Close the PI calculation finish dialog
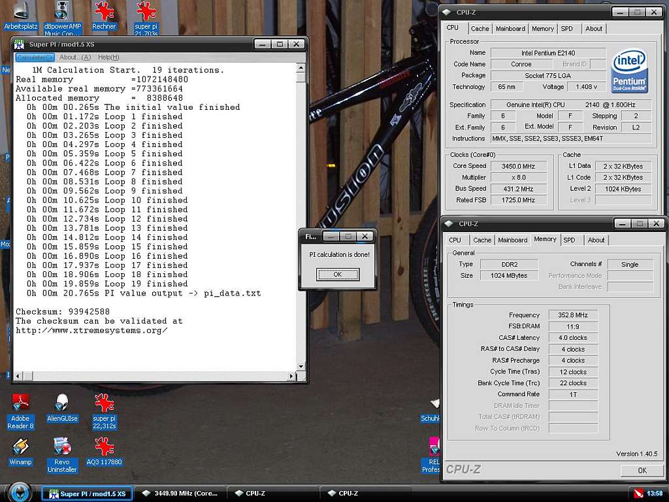Image resolution: width=669 pixels, height=502 pixels. pos(365,236)
